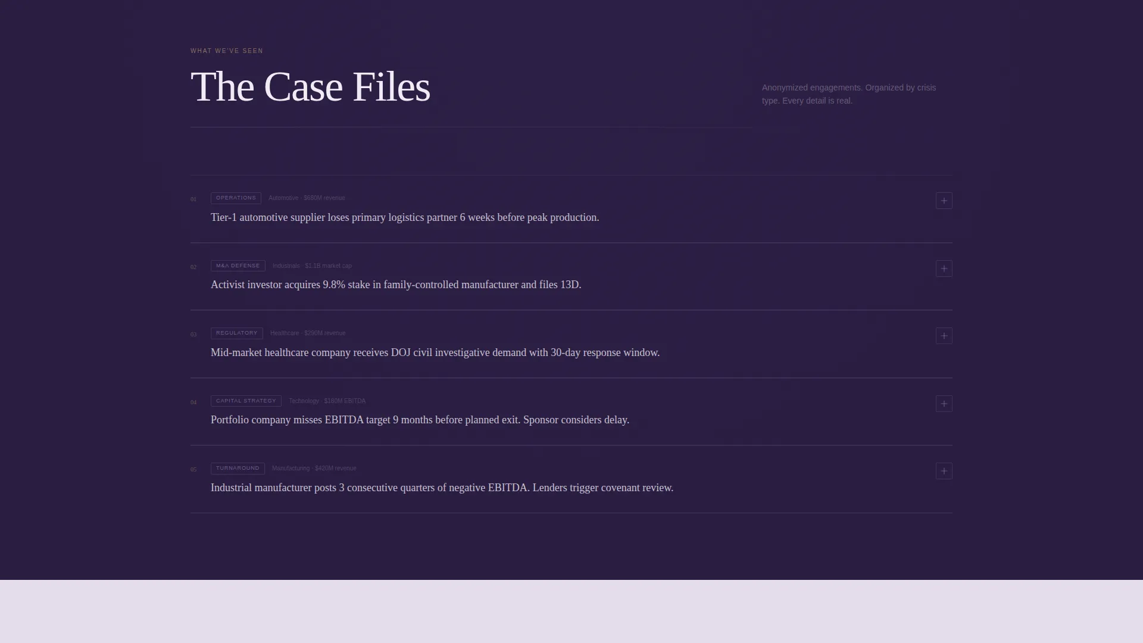This screenshot has height=643, width=1143.
Task: Open case about Mid-market healthcare company DOJ demand
Action: pos(435,352)
